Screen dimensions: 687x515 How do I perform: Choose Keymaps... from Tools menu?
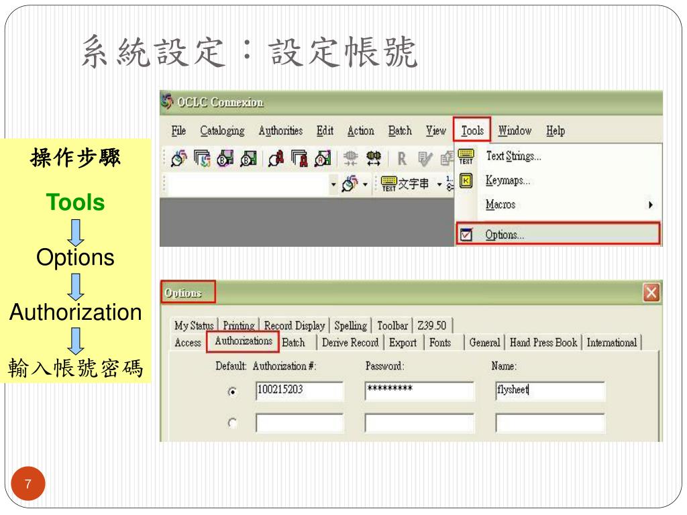[x=559, y=180]
